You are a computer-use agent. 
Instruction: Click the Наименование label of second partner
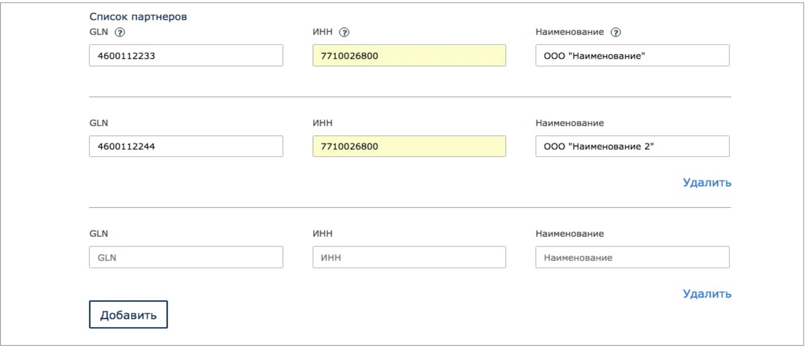click(x=569, y=123)
